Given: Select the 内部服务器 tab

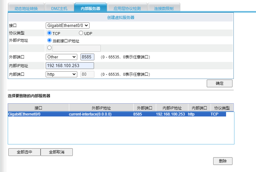Looking at the screenshot, I should tap(90, 8).
